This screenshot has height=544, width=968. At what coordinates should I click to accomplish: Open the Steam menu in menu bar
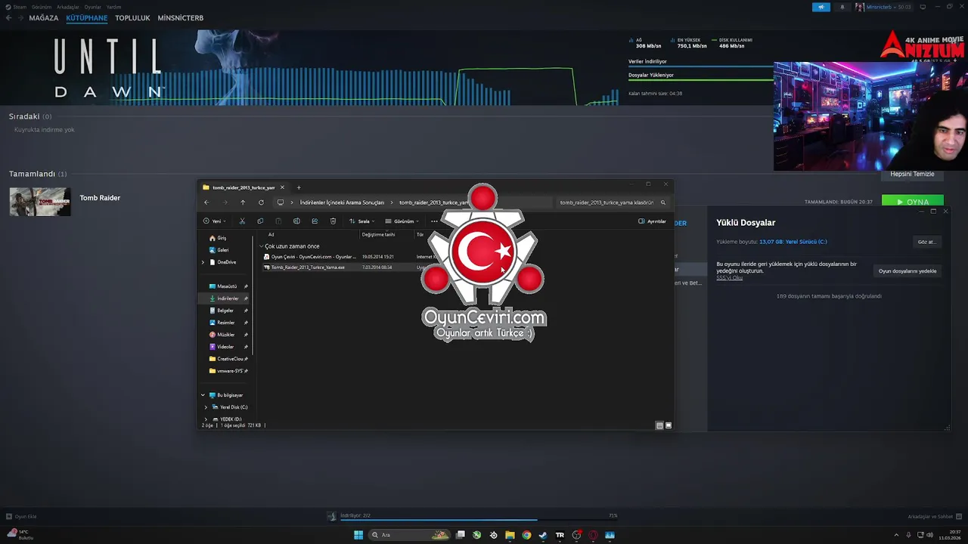coord(20,7)
